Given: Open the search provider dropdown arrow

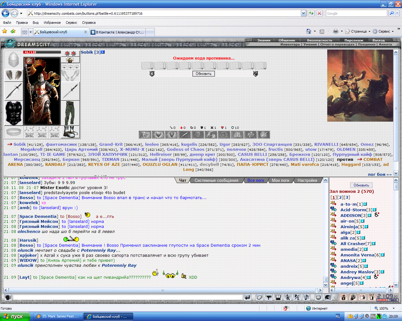Looking at the screenshot, I should pos(397,13).
